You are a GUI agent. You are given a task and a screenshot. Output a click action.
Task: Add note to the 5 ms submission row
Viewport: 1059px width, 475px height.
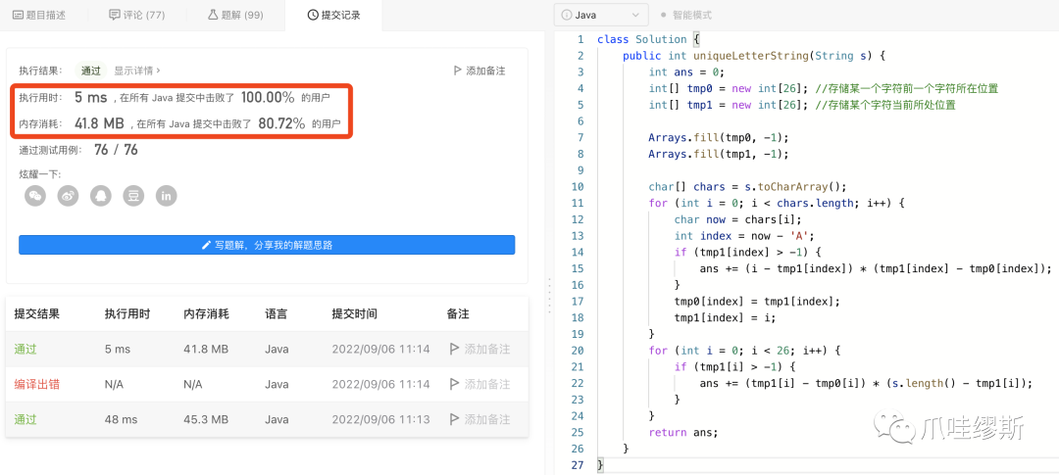click(x=479, y=349)
